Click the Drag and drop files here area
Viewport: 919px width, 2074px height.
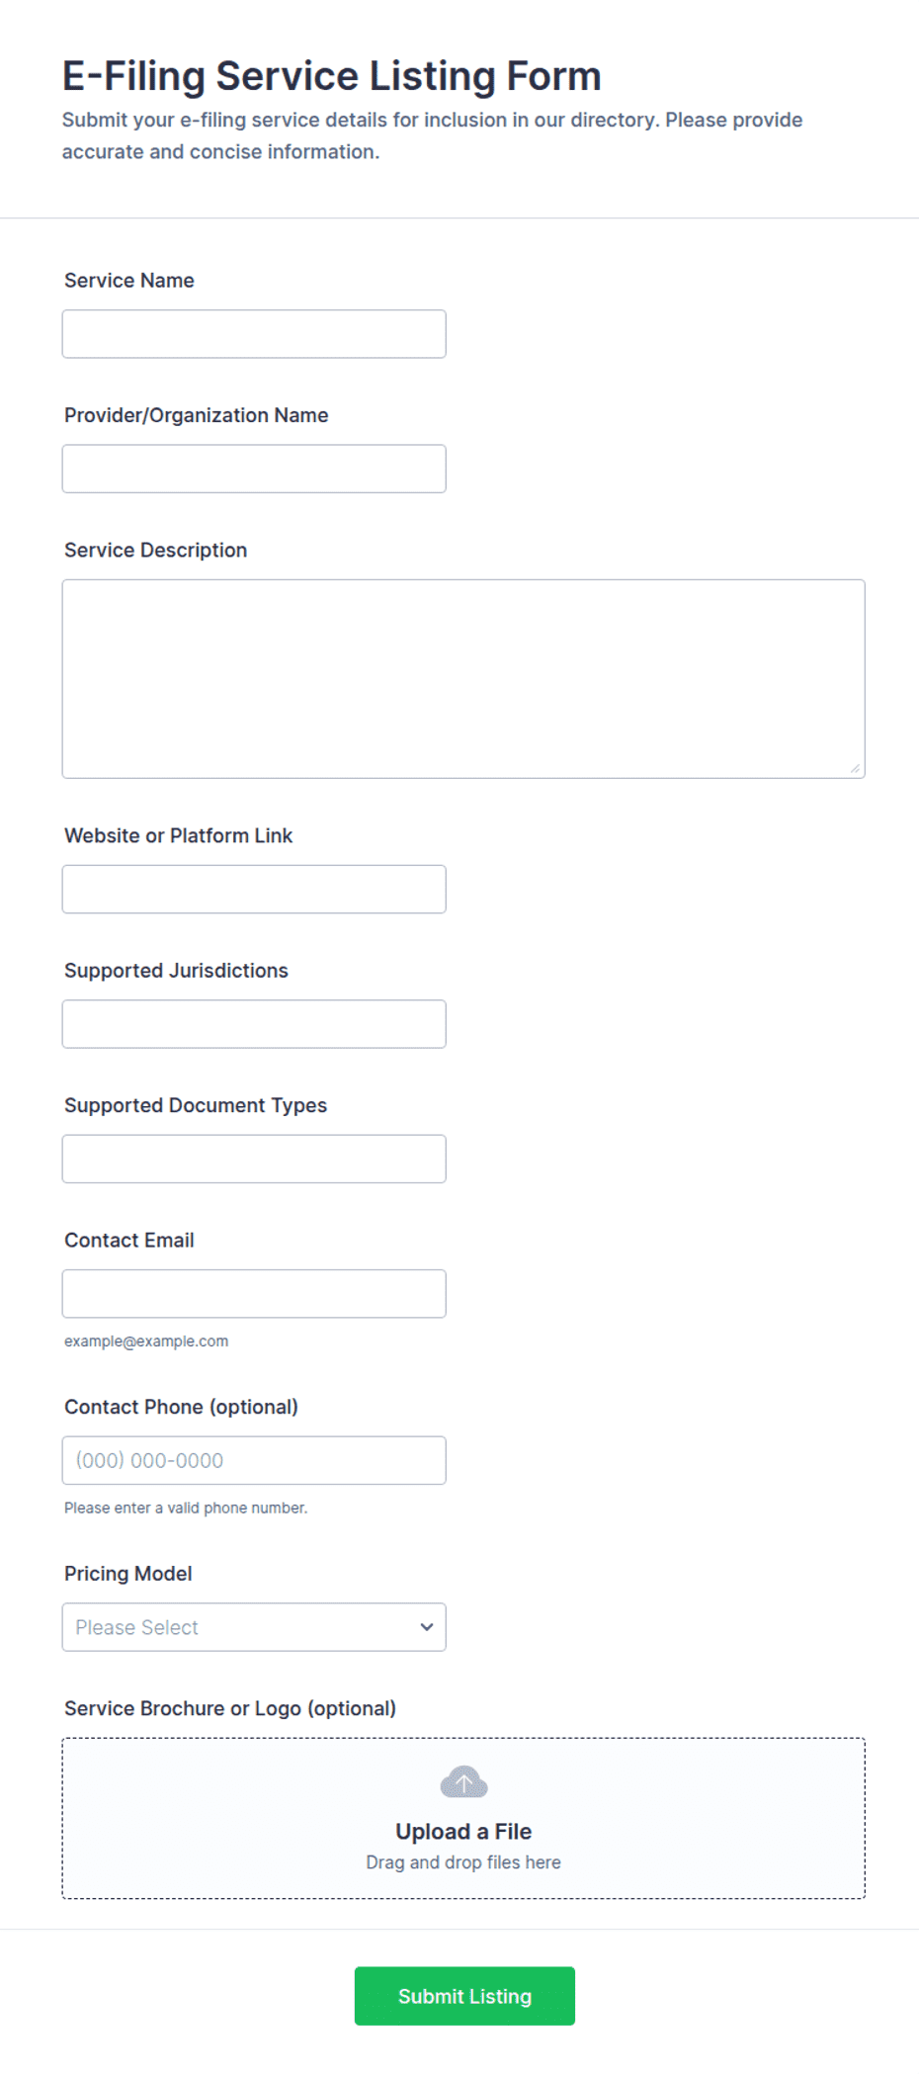point(463,1862)
